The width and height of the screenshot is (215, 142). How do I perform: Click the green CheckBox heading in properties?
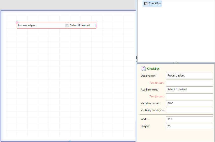pyautogui.click(x=153, y=69)
